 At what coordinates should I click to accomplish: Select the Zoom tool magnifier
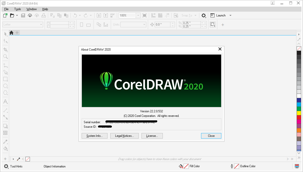pos(5,56)
